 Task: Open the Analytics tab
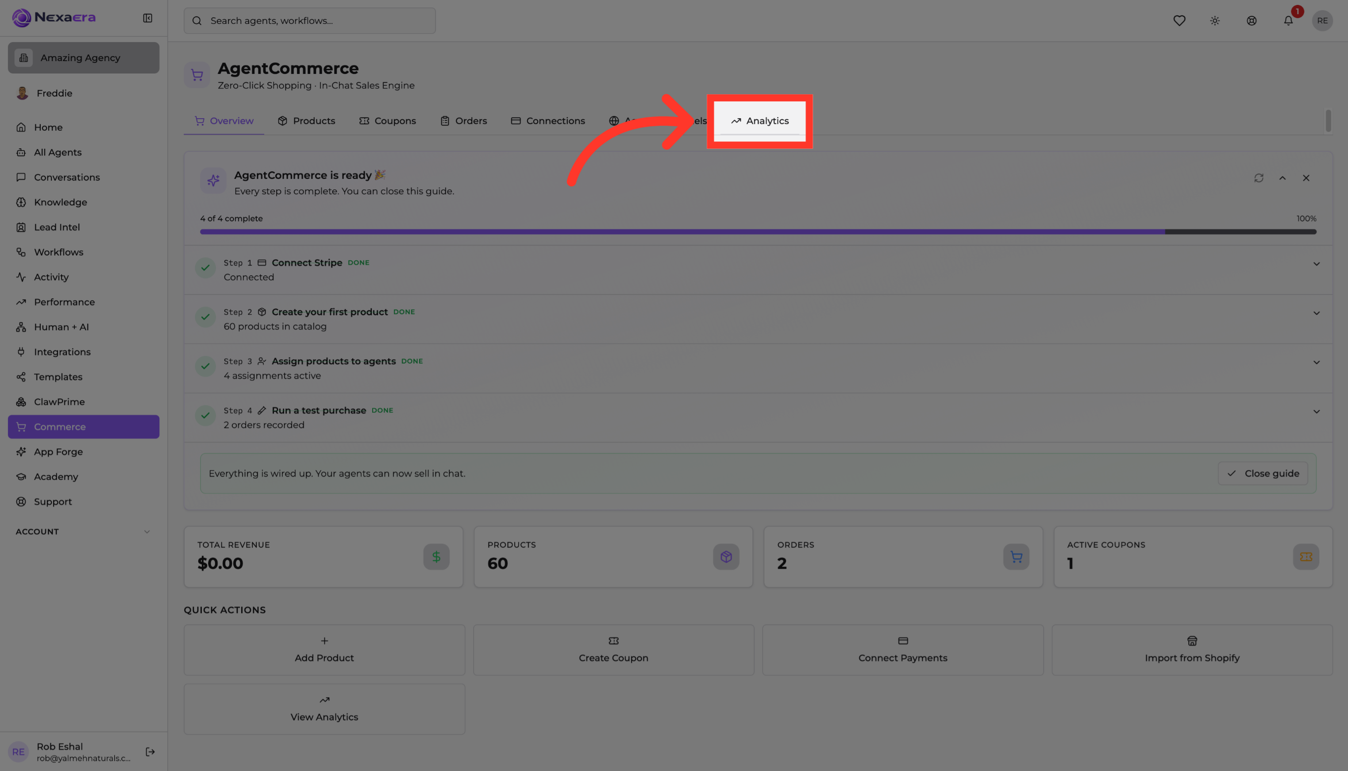point(760,121)
